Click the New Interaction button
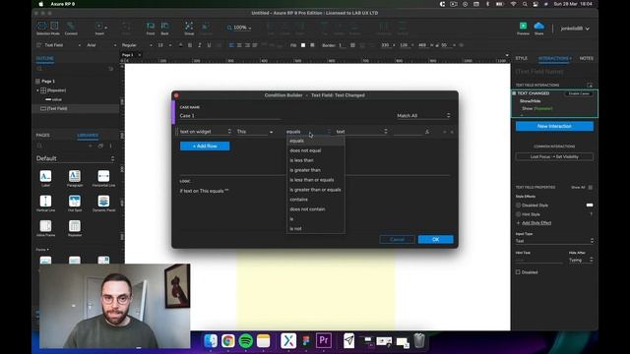Image resolution: width=630 pixels, height=354 pixels. click(x=554, y=126)
